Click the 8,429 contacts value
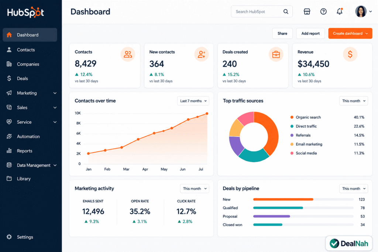Screen dimensions: 378x252 [86, 63]
